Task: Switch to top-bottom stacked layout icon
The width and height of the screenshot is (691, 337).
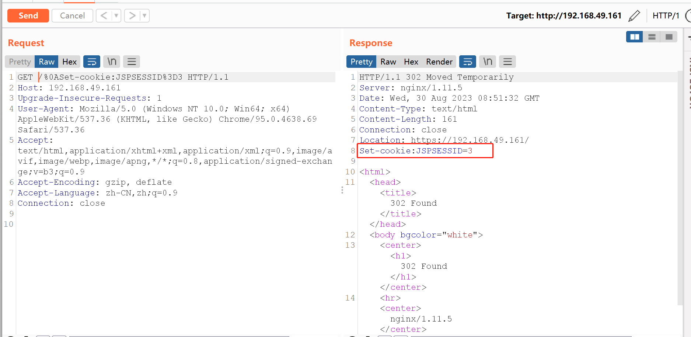Action: 652,37
